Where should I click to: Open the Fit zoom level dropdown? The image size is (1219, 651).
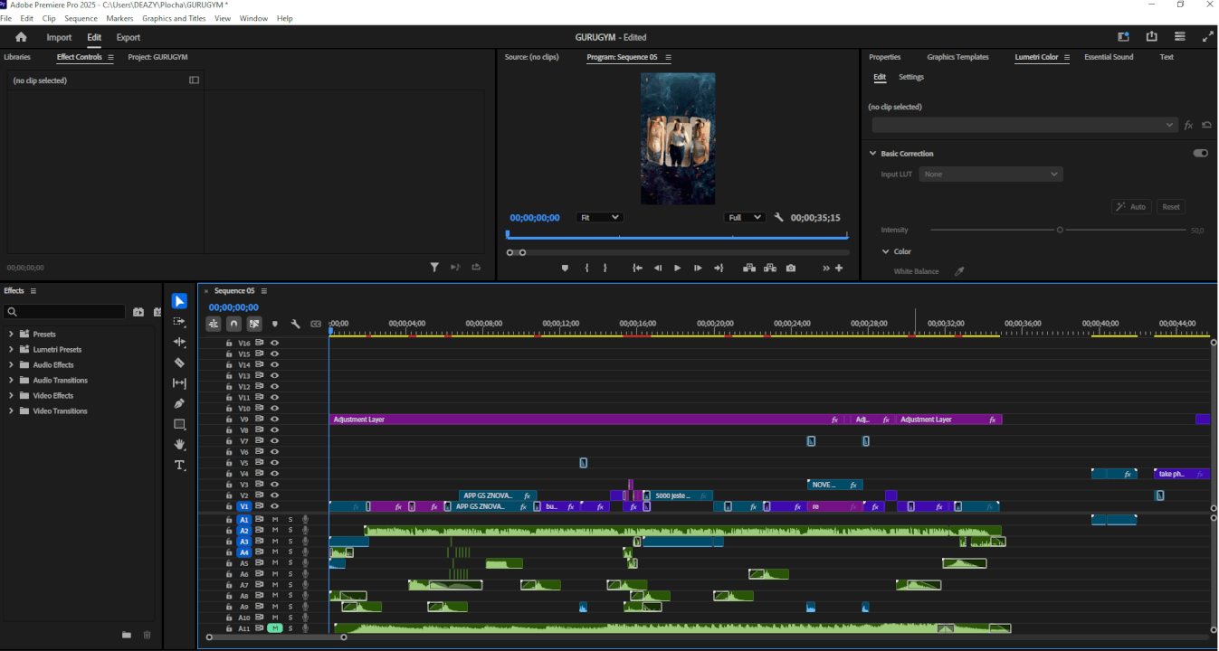pos(599,217)
